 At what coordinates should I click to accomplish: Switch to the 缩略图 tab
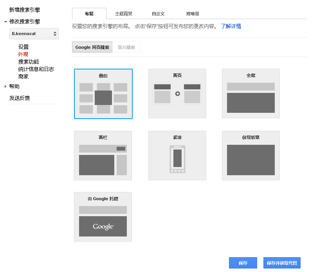193,13
